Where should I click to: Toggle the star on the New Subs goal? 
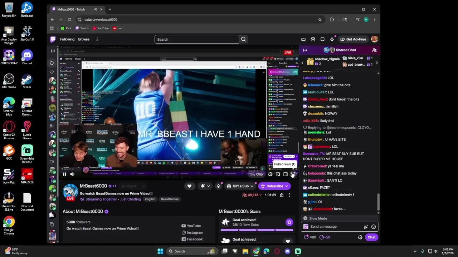tap(289, 222)
